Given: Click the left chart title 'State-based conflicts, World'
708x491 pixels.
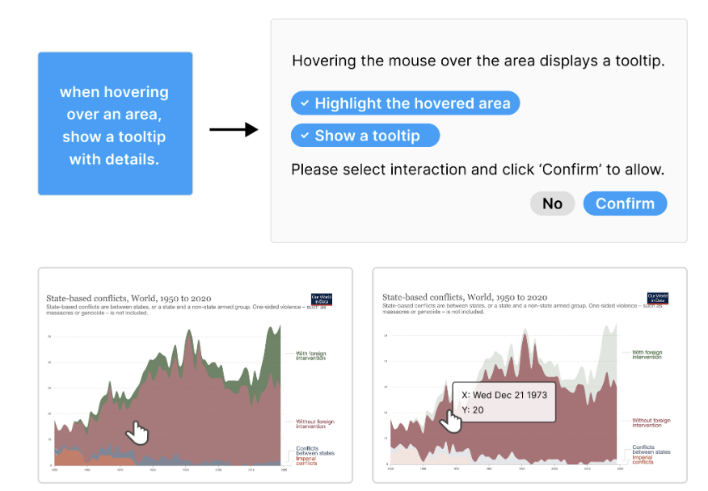Looking at the screenshot, I should point(129,298).
